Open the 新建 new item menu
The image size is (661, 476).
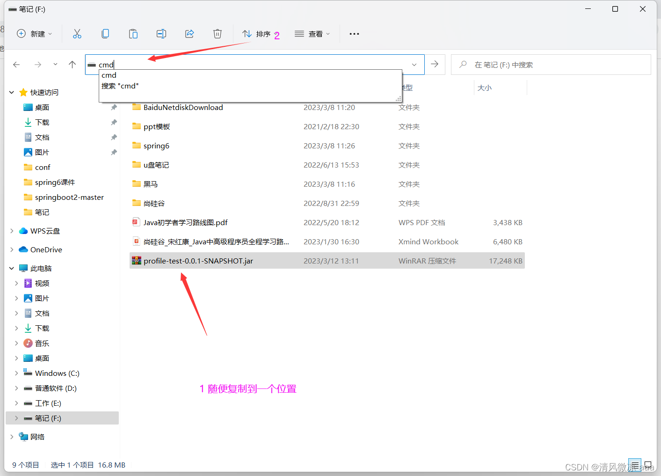pos(35,34)
